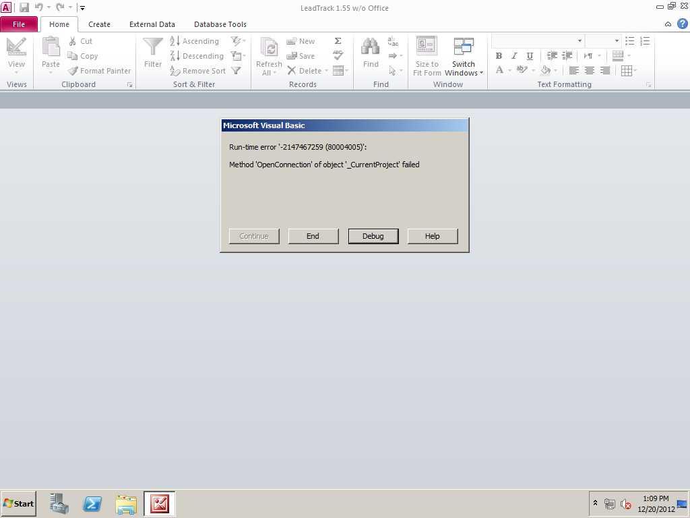Open the Selection filter dropdown
Viewport: 690px width, 518px height.
tap(238, 41)
